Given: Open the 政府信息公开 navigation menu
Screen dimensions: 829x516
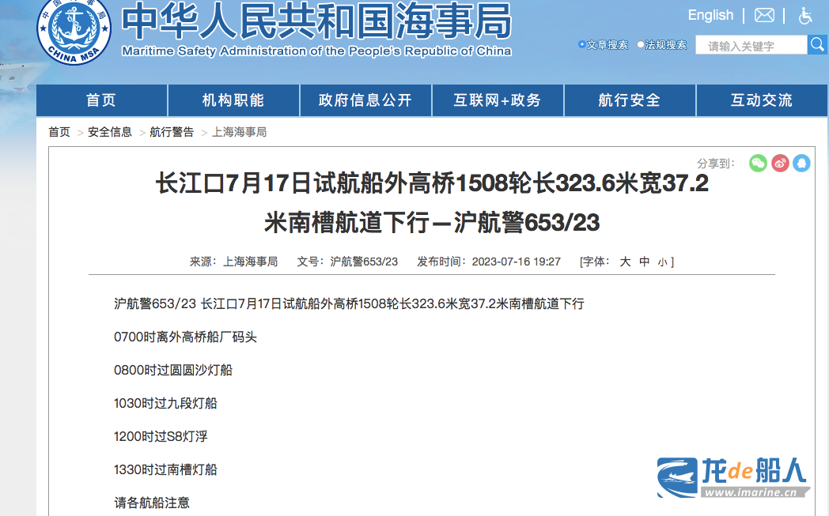Looking at the screenshot, I should 365,100.
